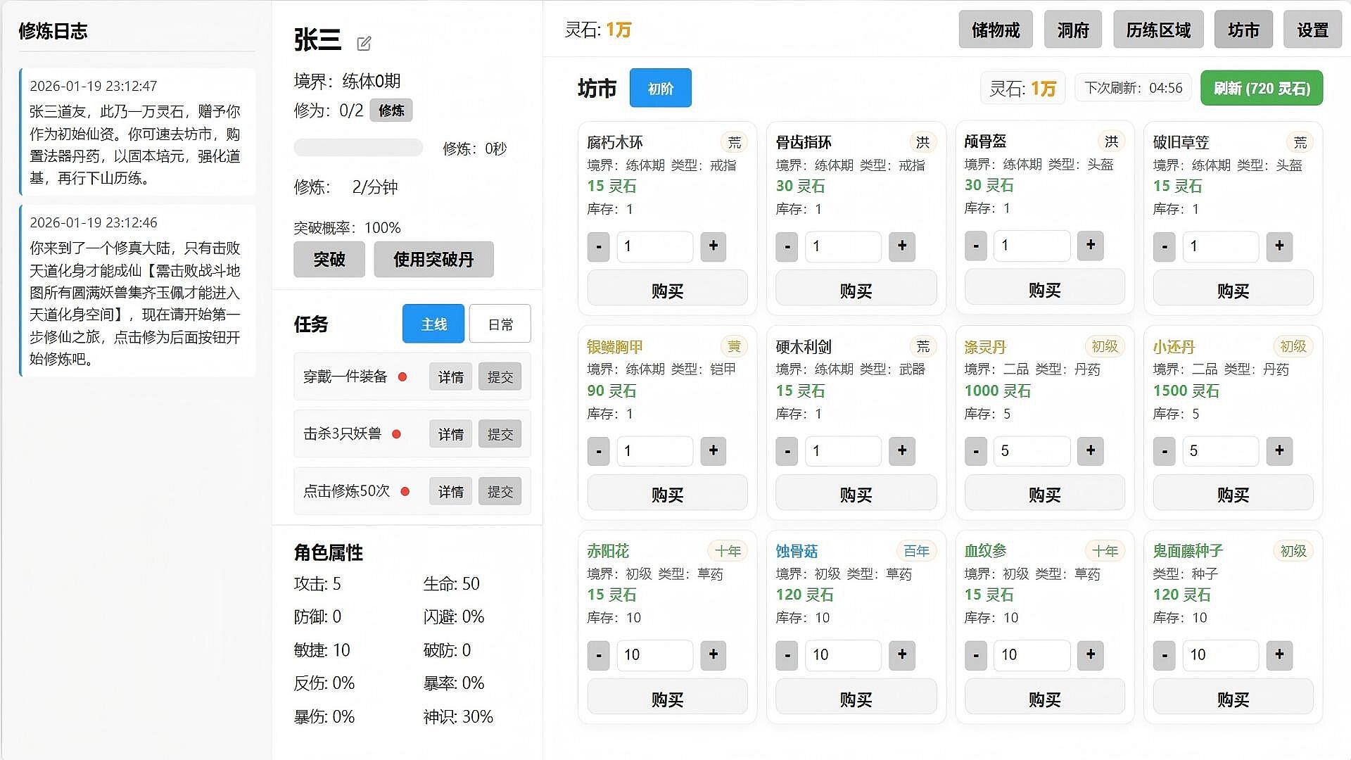Select the 主线 task tab
Image resolution: width=1351 pixels, height=760 pixels.
click(x=433, y=324)
